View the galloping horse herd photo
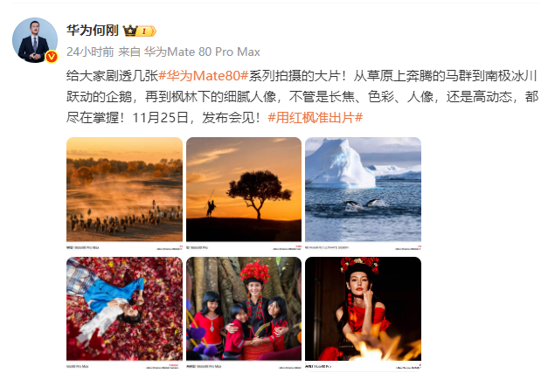 125,190
